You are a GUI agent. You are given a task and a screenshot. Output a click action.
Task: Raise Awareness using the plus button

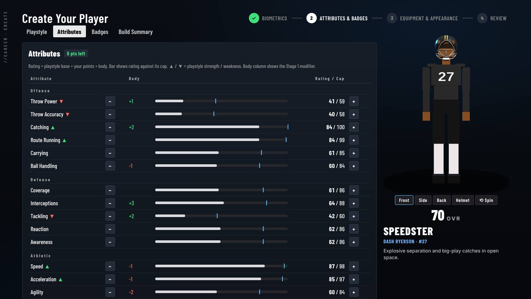point(354,242)
